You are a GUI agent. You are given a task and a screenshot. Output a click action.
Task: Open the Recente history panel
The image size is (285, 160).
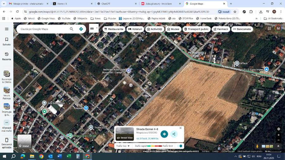click(x=7, y=56)
